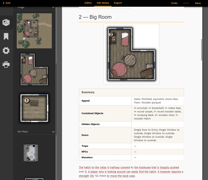The width and height of the screenshot is (208, 180).
Task: Click the Big Room map image
Action: (x=131, y=54)
